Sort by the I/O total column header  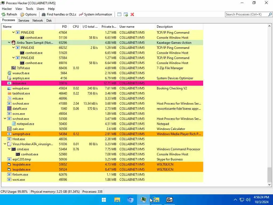click(x=90, y=27)
